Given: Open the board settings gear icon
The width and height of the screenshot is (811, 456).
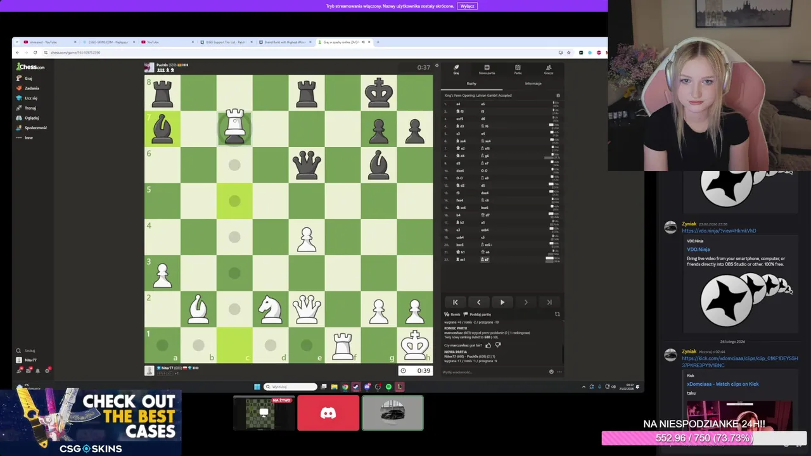Looking at the screenshot, I should pyautogui.click(x=437, y=66).
